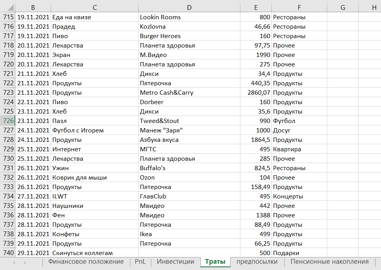381x270 pixels.
Task: Select row 715 header
Action: [7, 17]
